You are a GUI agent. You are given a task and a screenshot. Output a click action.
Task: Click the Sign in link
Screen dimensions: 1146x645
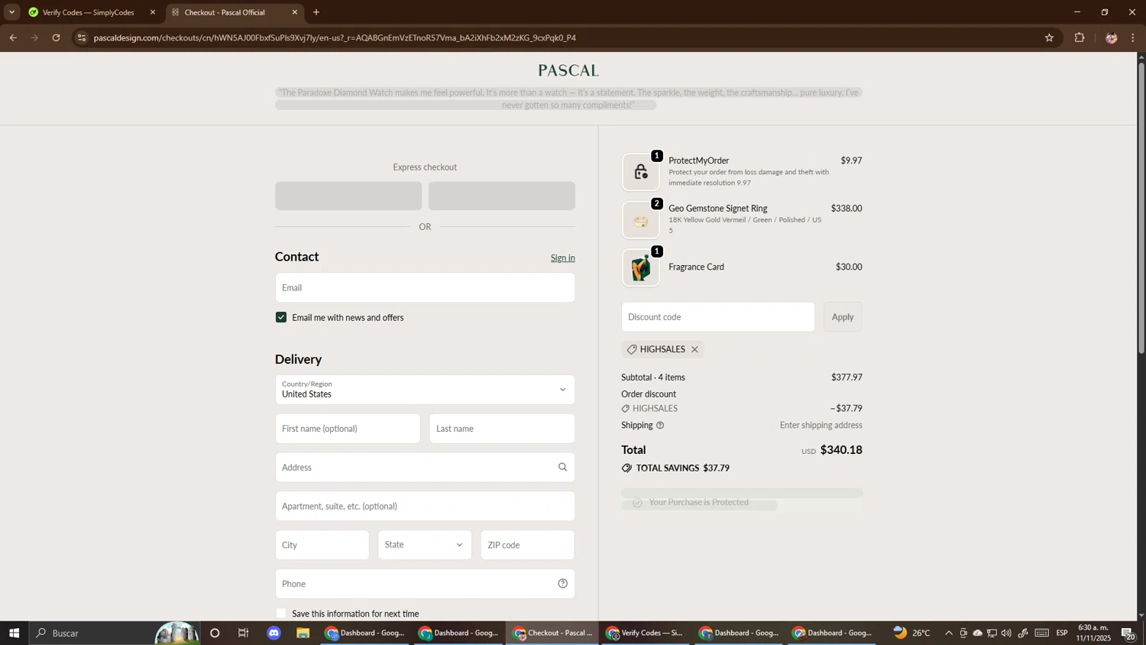(563, 258)
